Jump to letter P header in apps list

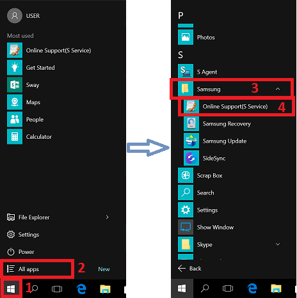pos(181,15)
